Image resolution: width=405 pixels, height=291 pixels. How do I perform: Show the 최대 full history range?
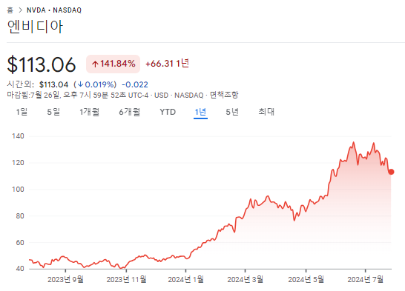coord(266,112)
